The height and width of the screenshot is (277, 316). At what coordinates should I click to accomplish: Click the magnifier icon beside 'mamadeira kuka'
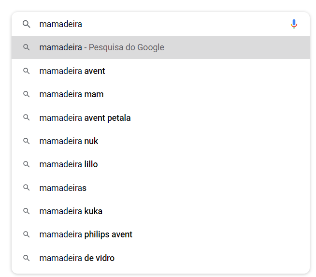(27, 211)
